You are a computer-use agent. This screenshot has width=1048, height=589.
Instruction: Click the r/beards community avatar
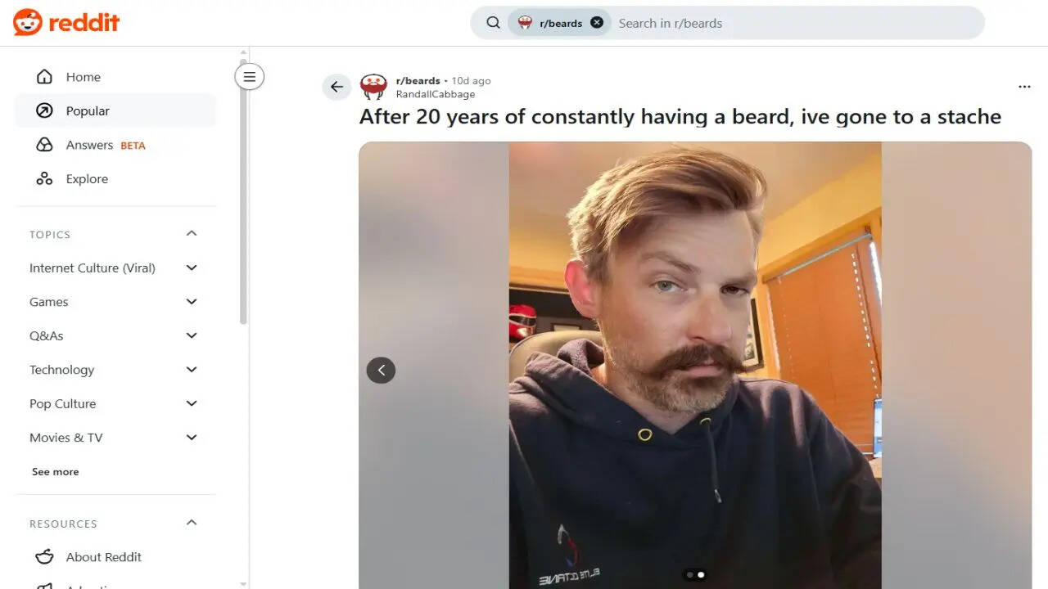[374, 87]
